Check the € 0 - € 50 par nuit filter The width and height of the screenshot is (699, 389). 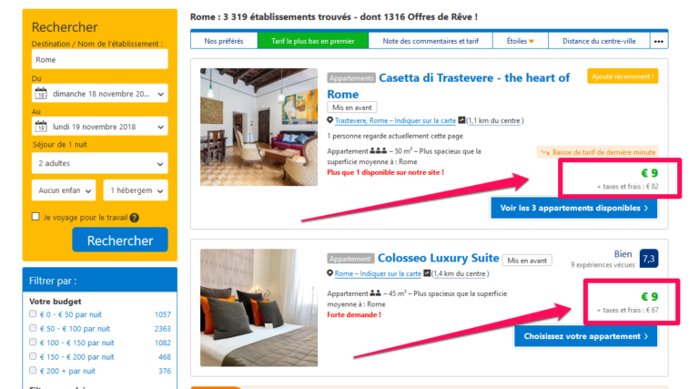pyautogui.click(x=33, y=313)
